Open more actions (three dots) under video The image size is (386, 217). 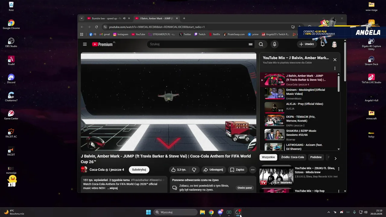[x=253, y=170]
